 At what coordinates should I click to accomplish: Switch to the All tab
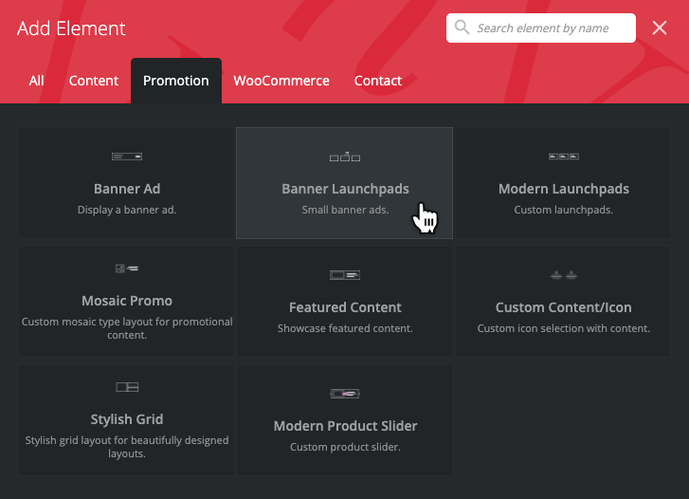click(36, 81)
